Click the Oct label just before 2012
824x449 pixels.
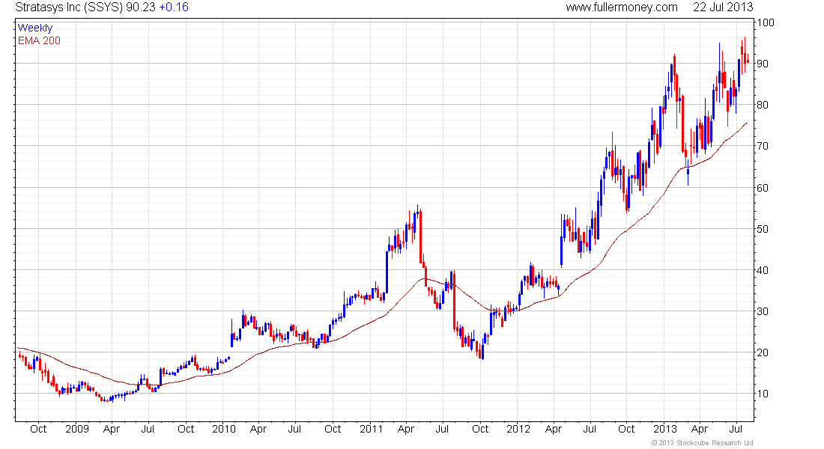pyautogui.click(x=479, y=429)
